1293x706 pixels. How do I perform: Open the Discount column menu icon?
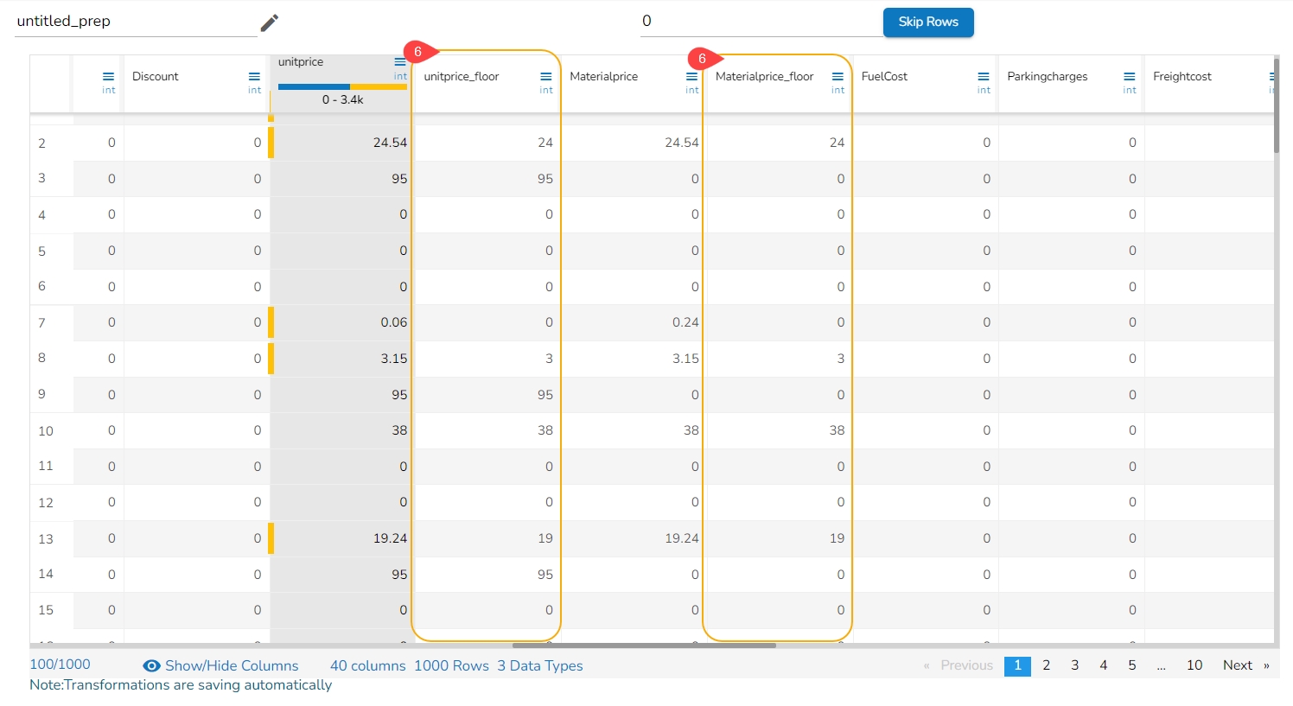[x=254, y=76]
